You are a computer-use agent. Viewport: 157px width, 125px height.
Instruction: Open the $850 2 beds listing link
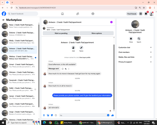58,30
